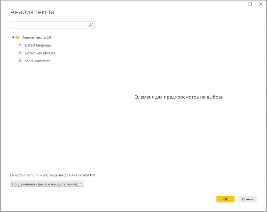This screenshot has width=267, height=212.
Task: Click the folder icon beside Анализ текста
Action: click(x=18, y=37)
